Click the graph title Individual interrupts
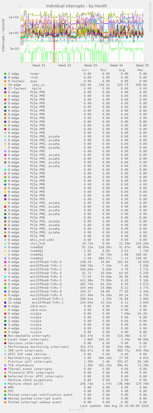The width and height of the screenshot is (153, 413). (77, 6)
